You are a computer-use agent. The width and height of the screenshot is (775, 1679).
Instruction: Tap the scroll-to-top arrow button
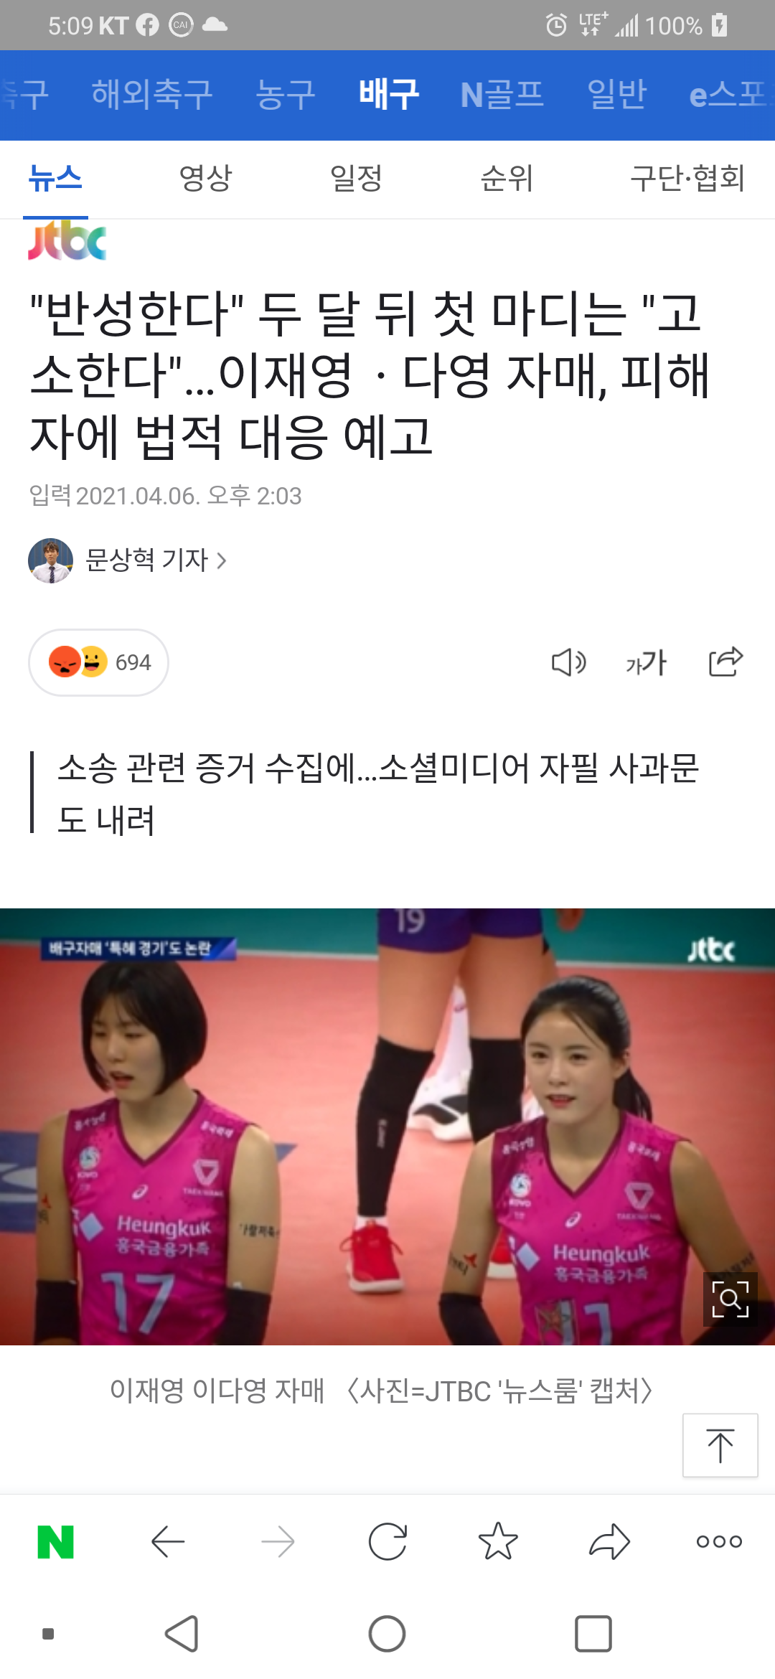click(x=720, y=1445)
